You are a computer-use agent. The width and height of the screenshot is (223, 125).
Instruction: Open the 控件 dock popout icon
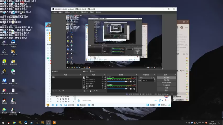click(175, 75)
